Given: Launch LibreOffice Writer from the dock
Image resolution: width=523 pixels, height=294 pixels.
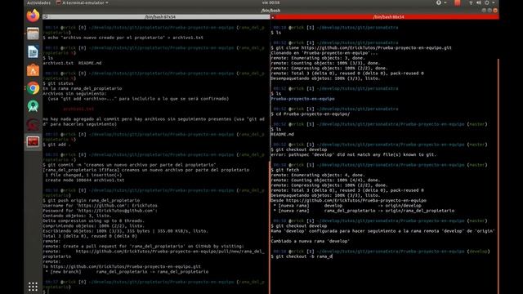Looking at the screenshot, I should (x=33, y=52).
